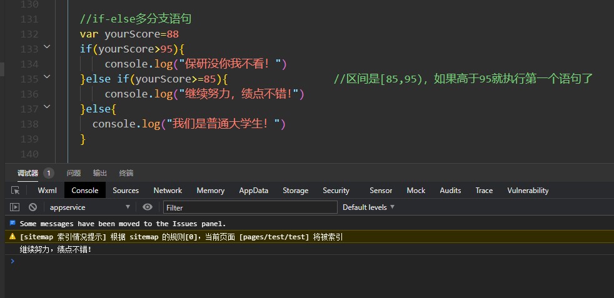Select console output '继续努力，绩点不错!'
Image resolution: width=614 pixels, height=298 pixels.
(56, 249)
